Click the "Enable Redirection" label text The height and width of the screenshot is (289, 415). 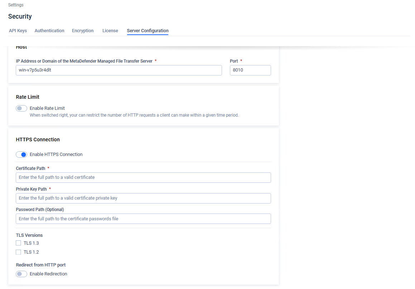pos(48,274)
